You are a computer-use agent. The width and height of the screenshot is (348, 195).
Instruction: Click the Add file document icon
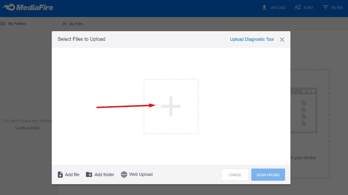click(60, 175)
